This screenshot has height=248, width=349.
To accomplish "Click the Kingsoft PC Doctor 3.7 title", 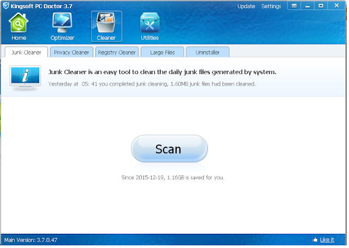I will 41,6.
